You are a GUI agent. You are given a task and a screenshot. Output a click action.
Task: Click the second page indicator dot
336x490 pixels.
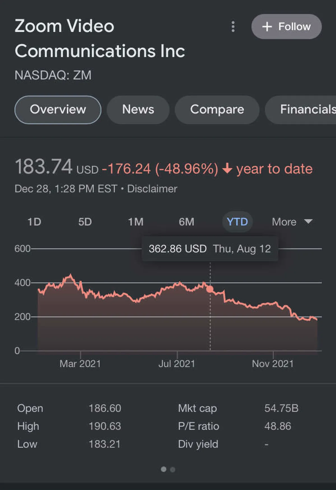[172, 470]
